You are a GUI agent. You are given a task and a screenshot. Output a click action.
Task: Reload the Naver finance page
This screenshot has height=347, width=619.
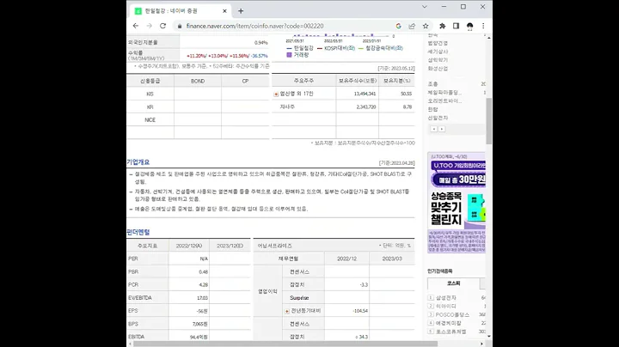pyautogui.click(x=162, y=26)
